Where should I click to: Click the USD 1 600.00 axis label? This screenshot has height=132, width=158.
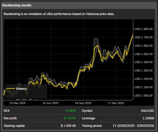(144, 46)
